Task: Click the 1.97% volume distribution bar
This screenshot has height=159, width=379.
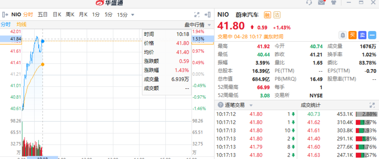Action: (367, 122)
